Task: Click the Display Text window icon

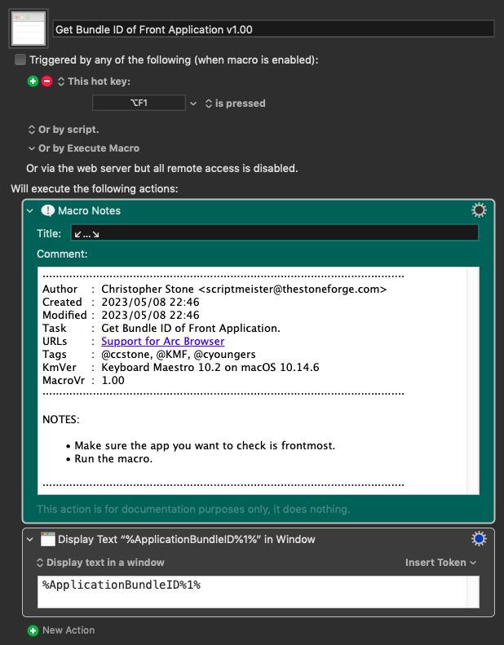Action: coord(48,539)
